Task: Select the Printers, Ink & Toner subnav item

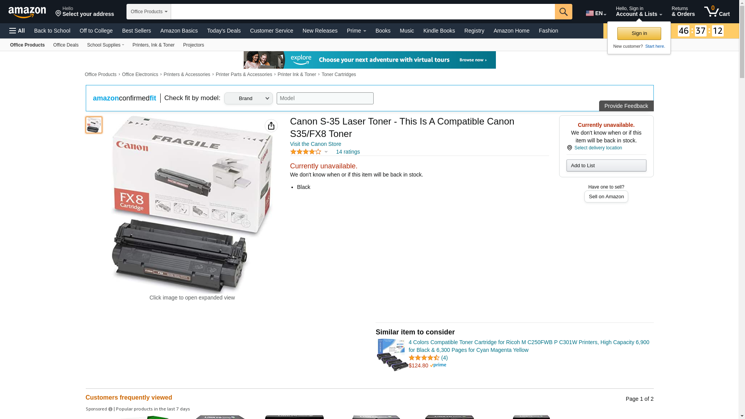Action: tap(153, 45)
